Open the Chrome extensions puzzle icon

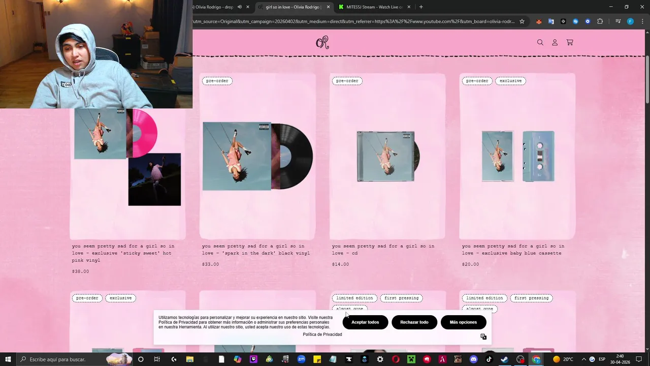[x=600, y=21]
